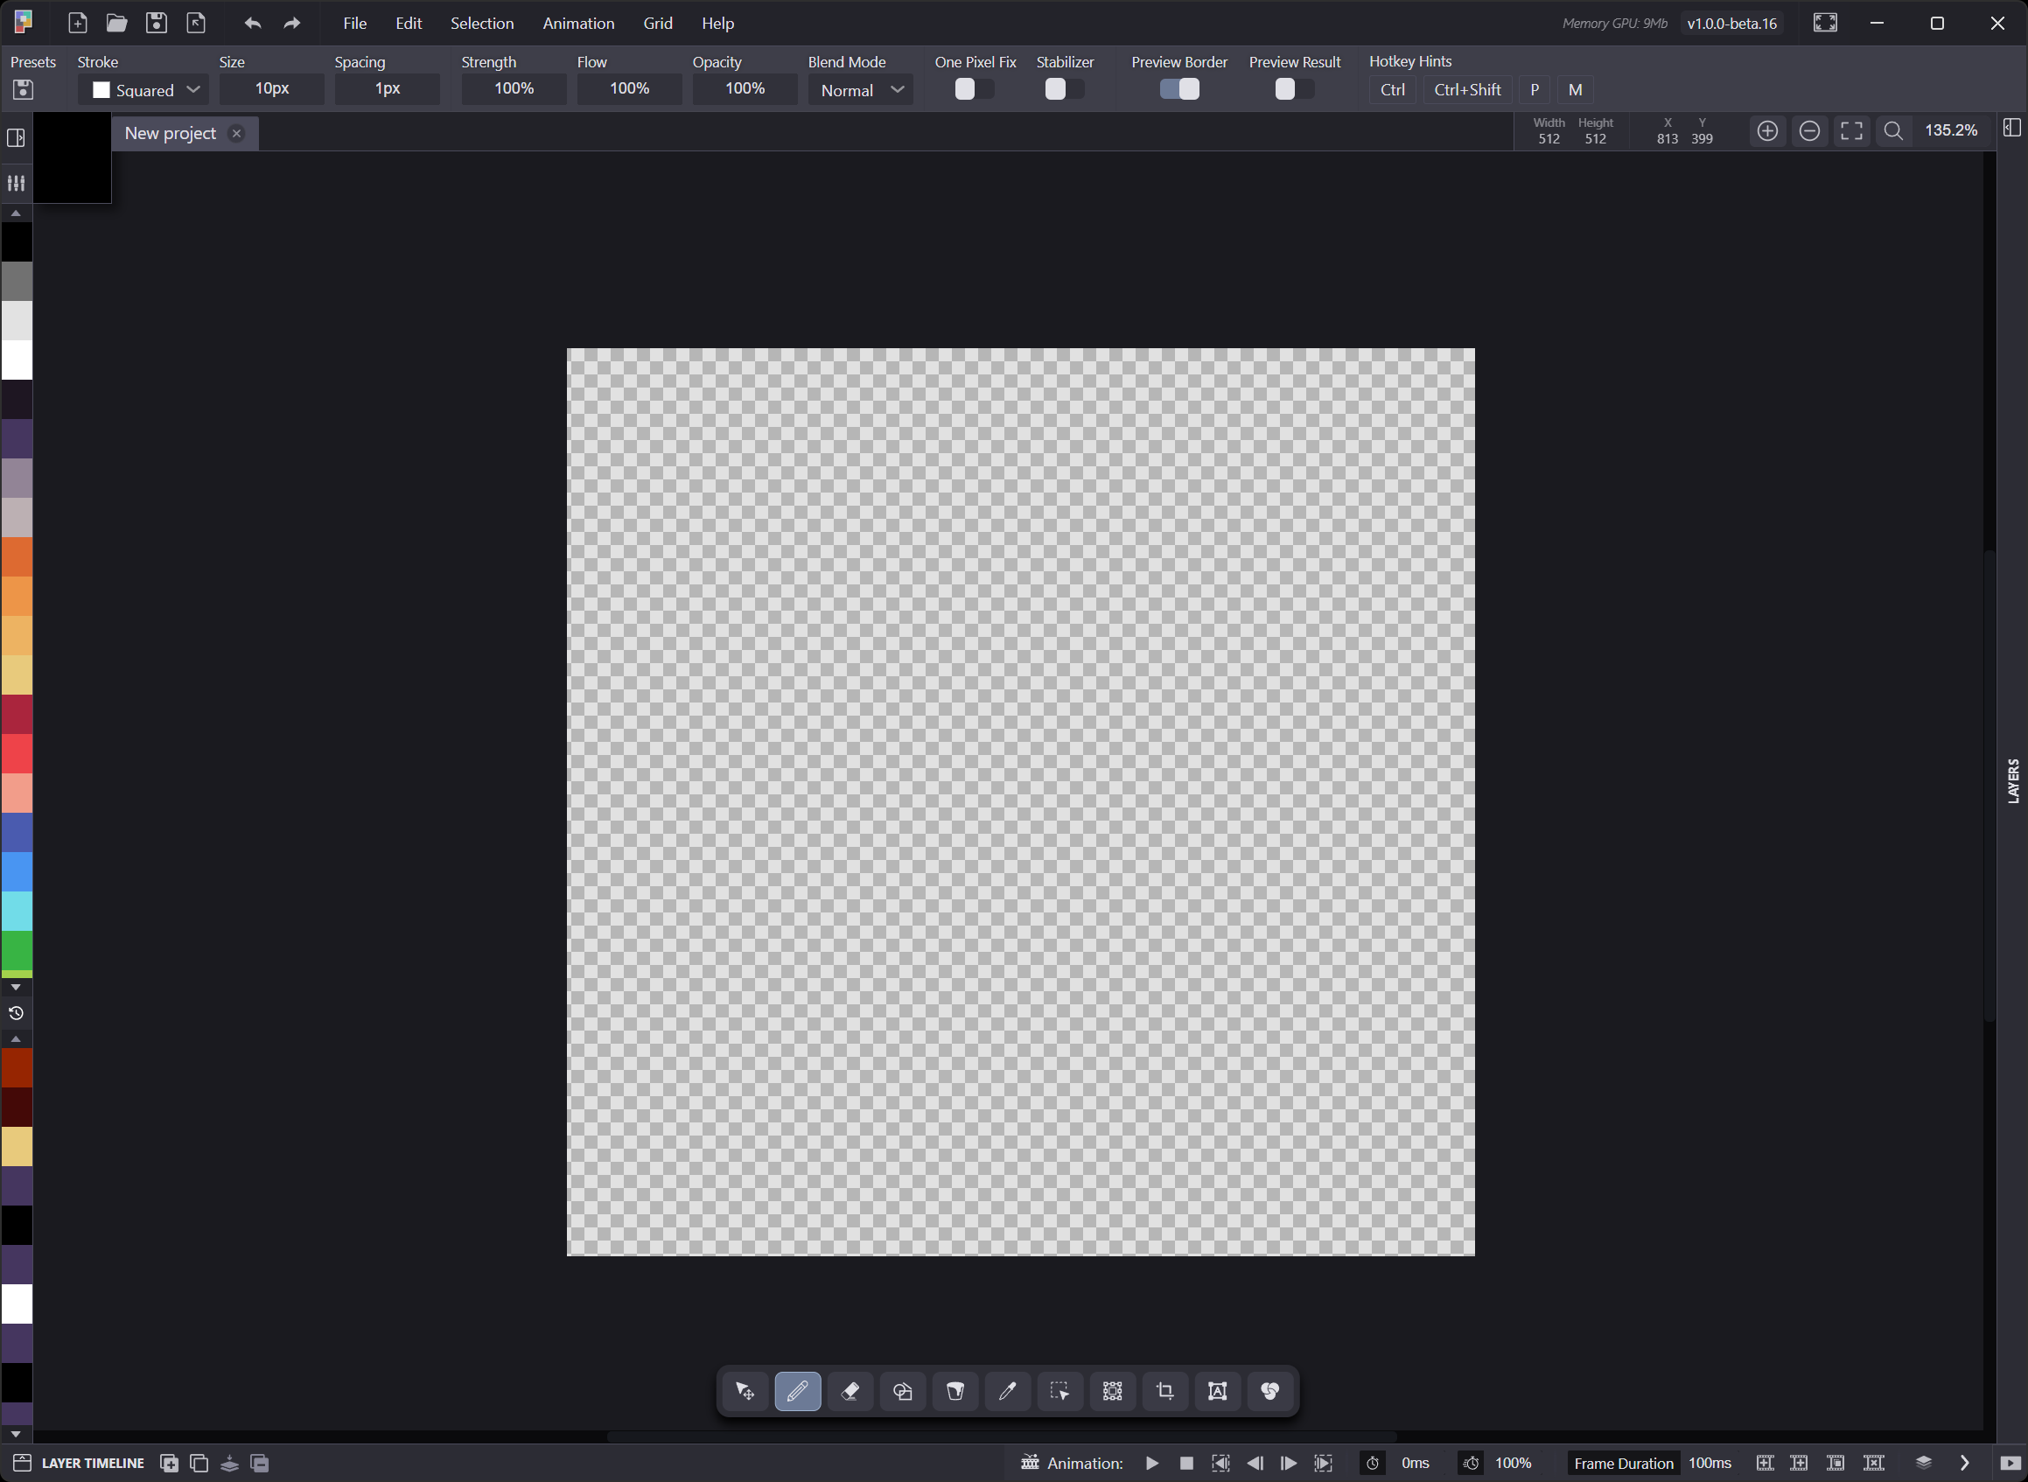
Task: Select the Eraser tool
Action: click(850, 1390)
